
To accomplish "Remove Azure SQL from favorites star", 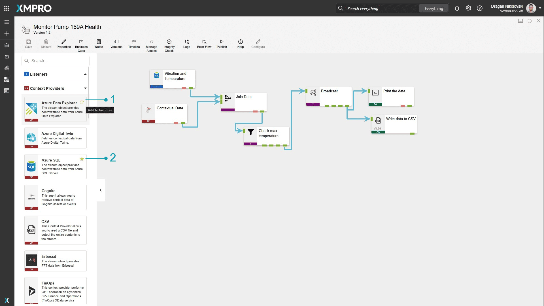I will coord(82,159).
